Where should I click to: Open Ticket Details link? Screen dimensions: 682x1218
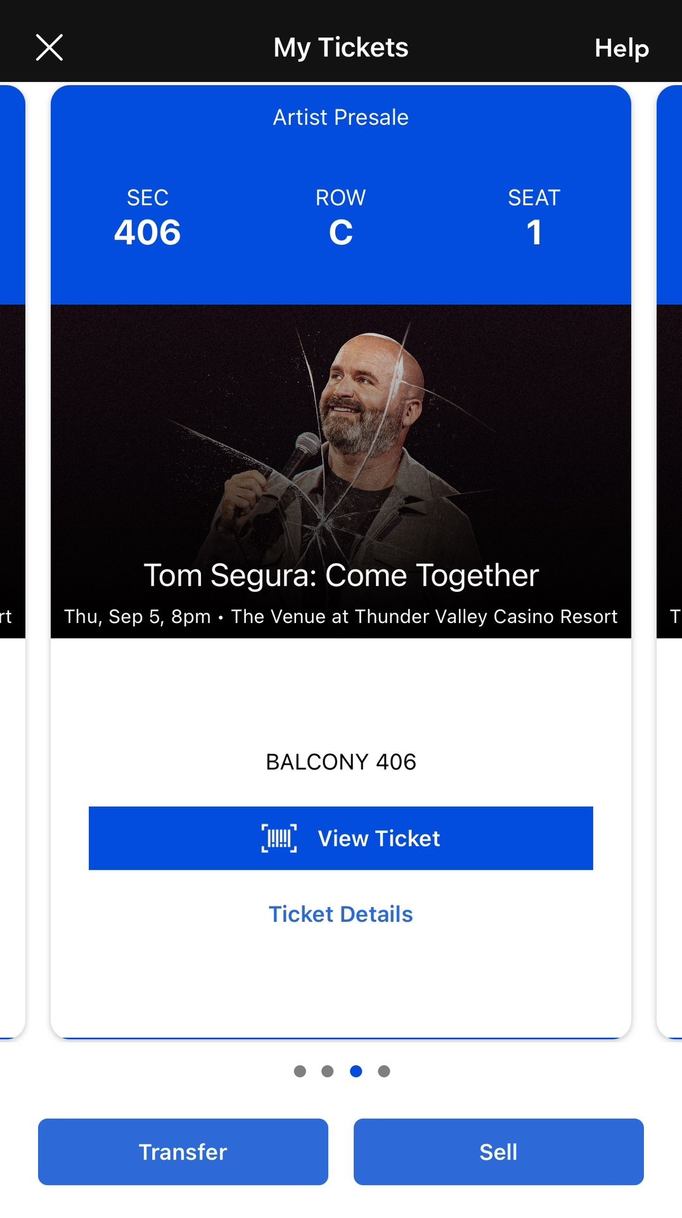(x=341, y=914)
